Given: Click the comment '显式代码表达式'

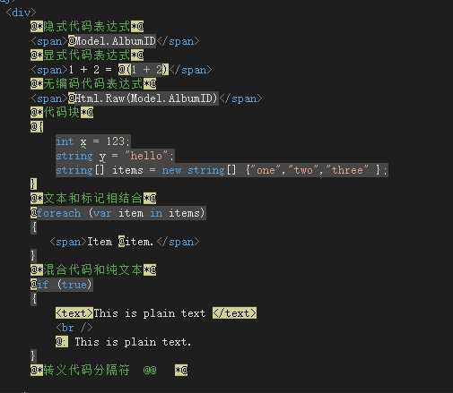Looking at the screenshot, I should coord(87,56).
